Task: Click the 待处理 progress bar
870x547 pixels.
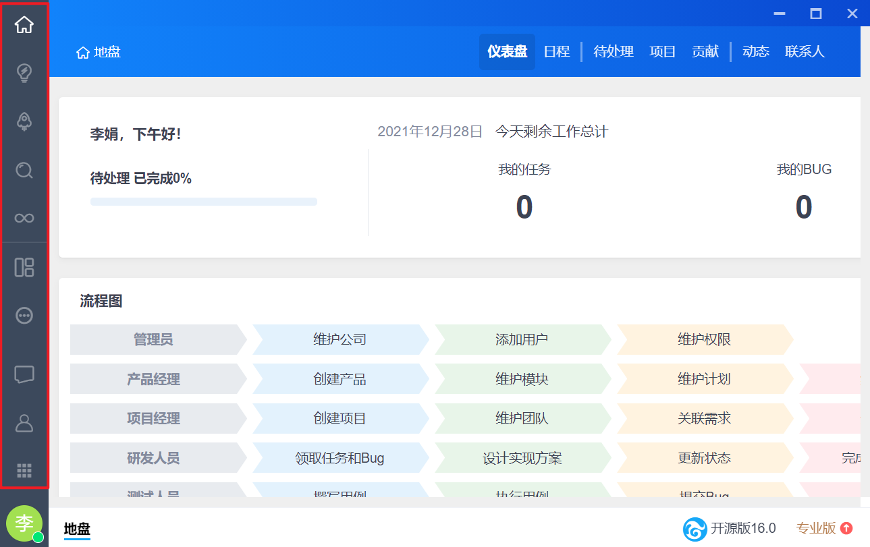Action: tap(203, 202)
